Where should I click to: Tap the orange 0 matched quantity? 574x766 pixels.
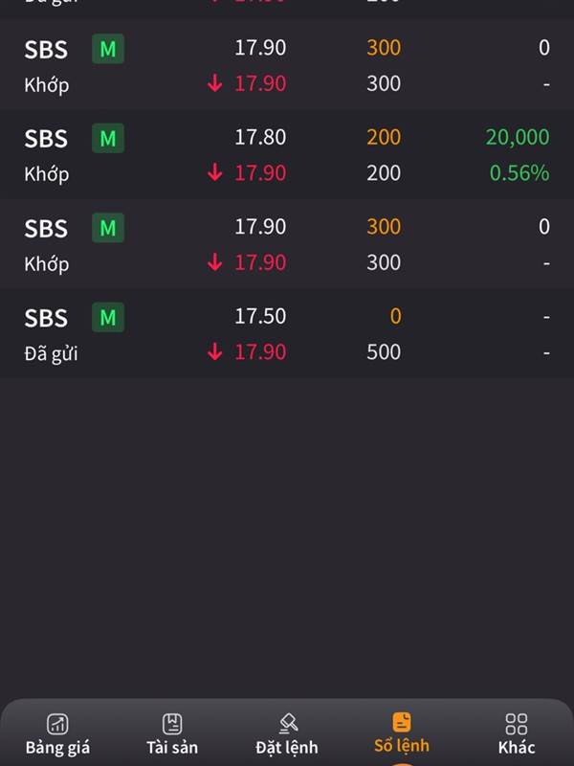point(395,317)
